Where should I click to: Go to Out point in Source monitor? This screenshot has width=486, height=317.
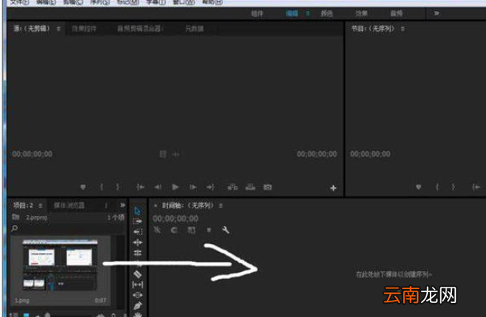[x=210, y=187]
